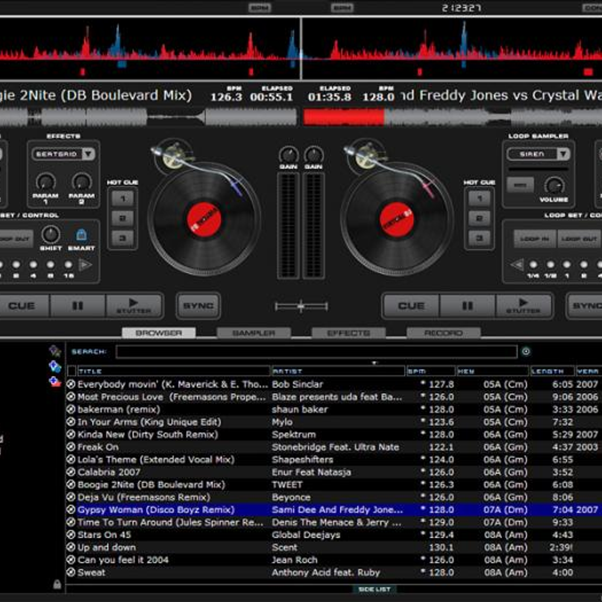
Task: Sort the browser by Key column
Action: [493, 371]
